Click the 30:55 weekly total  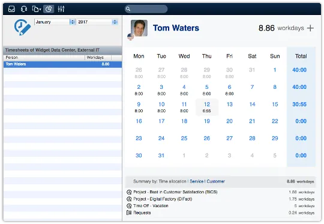pos(299,104)
